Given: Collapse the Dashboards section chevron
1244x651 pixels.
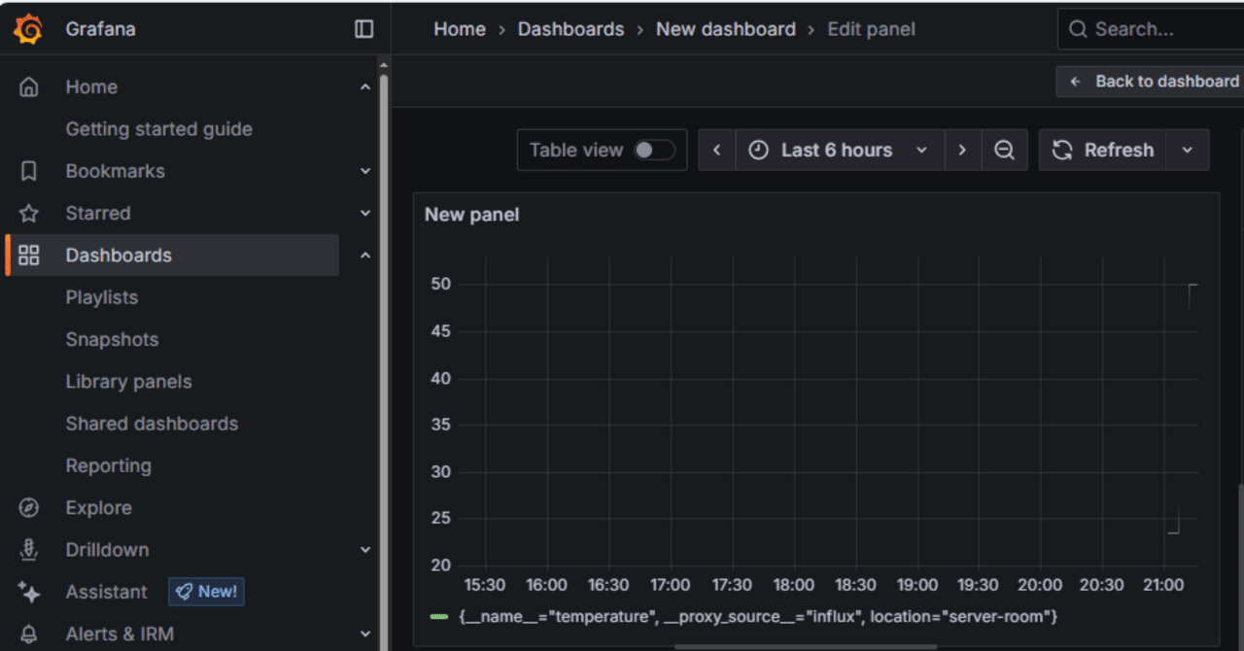Looking at the screenshot, I should (x=365, y=255).
